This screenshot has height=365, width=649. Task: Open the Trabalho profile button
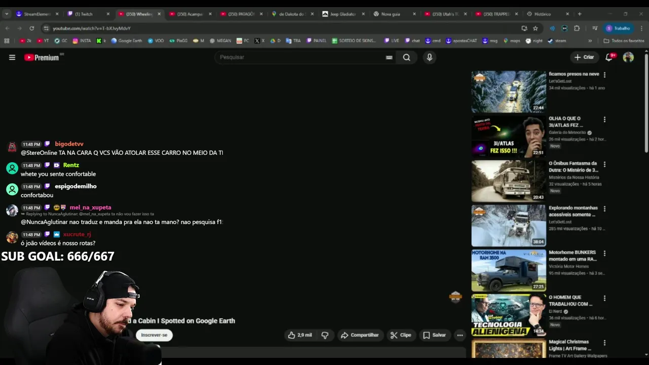pyautogui.click(x=619, y=28)
